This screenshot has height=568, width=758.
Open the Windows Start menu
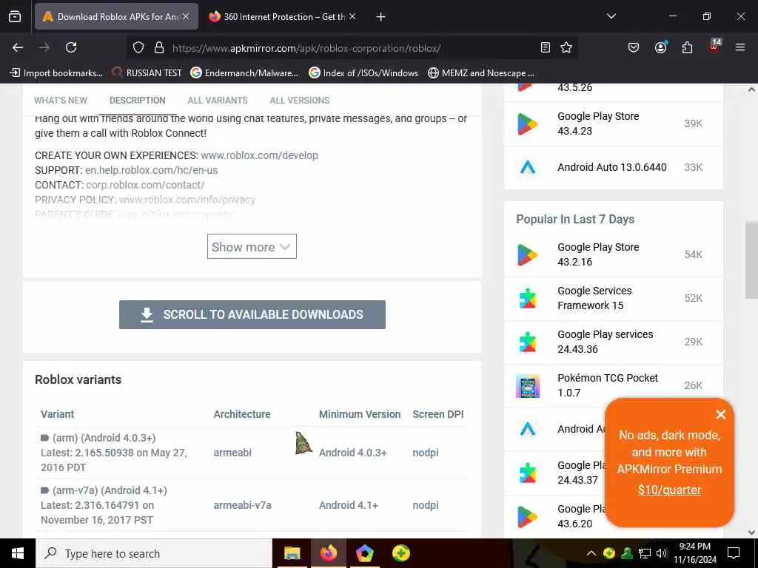point(18,553)
